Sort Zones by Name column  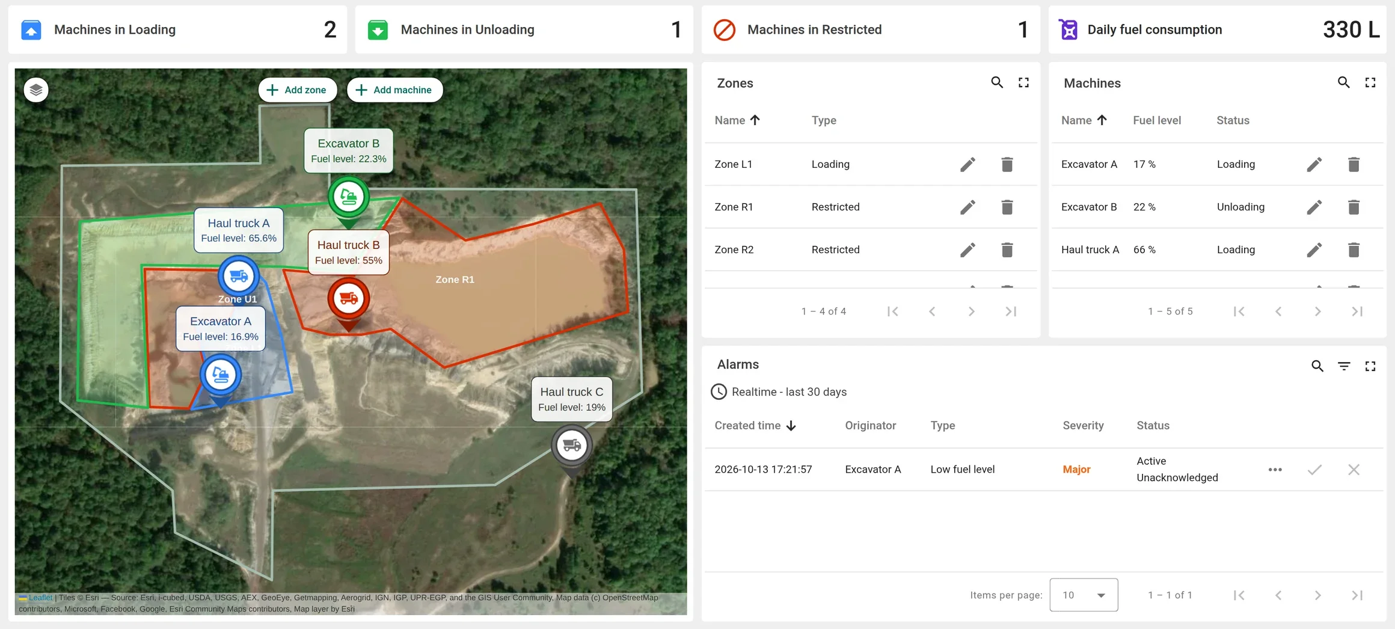pyautogui.click(x=737, y=120)
